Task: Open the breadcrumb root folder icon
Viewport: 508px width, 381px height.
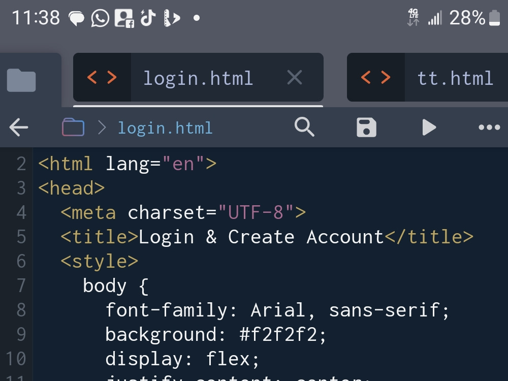Action: point(73,127)
